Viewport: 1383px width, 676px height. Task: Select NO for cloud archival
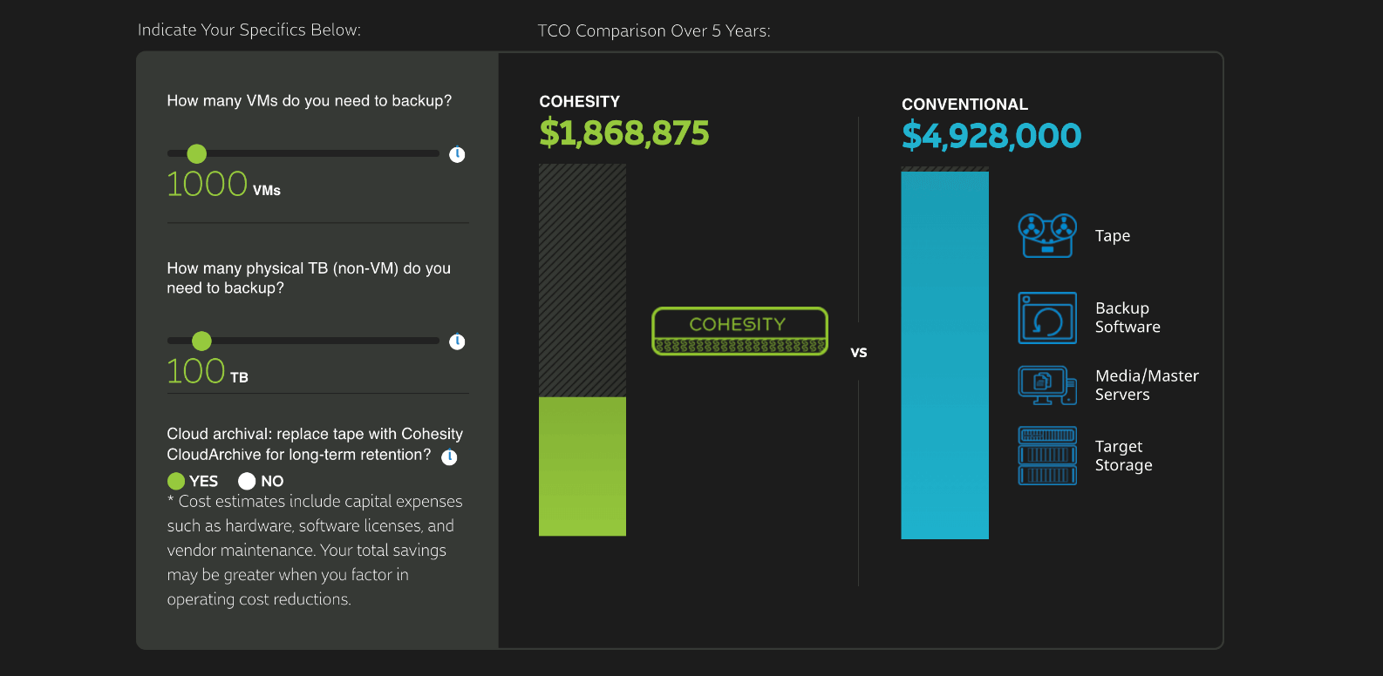tap(247, 481)
